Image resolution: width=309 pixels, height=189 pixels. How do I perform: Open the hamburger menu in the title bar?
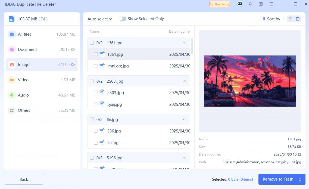point(271,4)
